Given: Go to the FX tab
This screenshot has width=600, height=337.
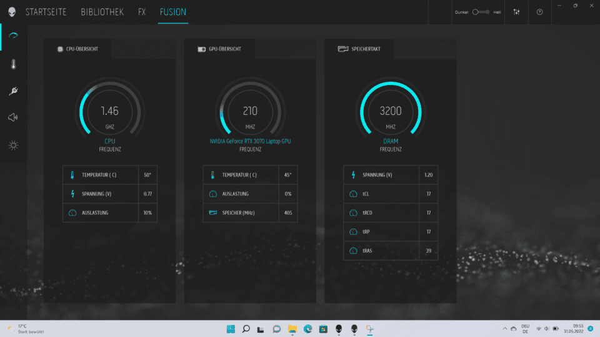Looking at the screenshot, I should (142, 12).
